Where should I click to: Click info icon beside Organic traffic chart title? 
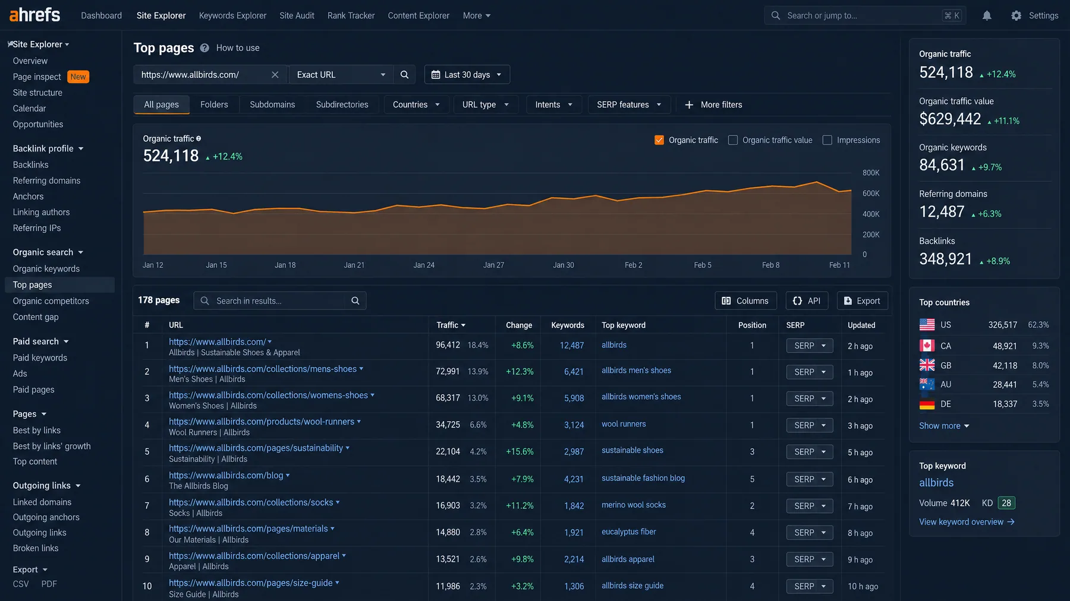point(199,138)
